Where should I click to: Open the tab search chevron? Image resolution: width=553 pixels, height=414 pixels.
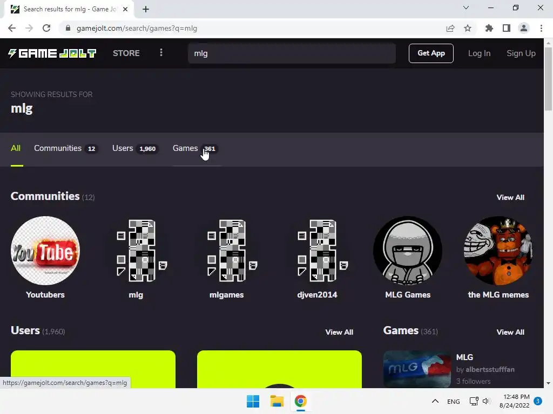[x=466, y=8]
